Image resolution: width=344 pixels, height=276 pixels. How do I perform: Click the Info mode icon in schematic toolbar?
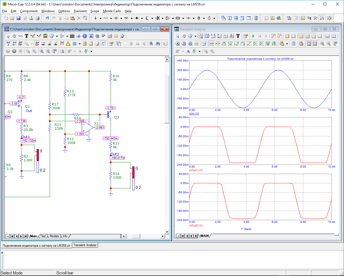[85, 36]
